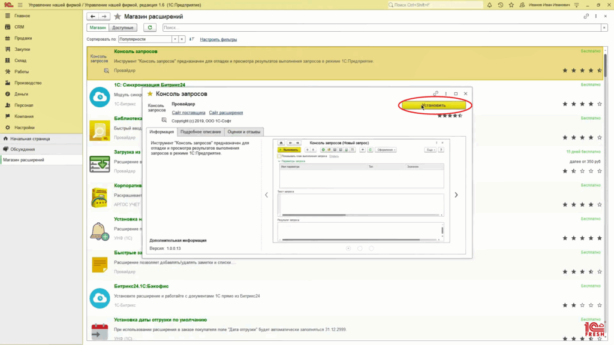Switch to the Подробное описание tab
Image resolution: width=614 pixels, height=345 pixels.
point(201,132)
